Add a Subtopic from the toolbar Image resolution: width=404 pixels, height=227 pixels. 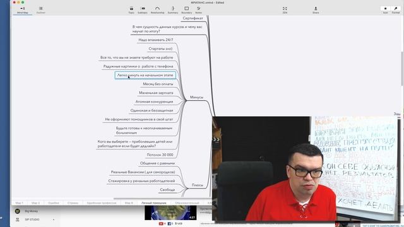(x=143, y=10)
